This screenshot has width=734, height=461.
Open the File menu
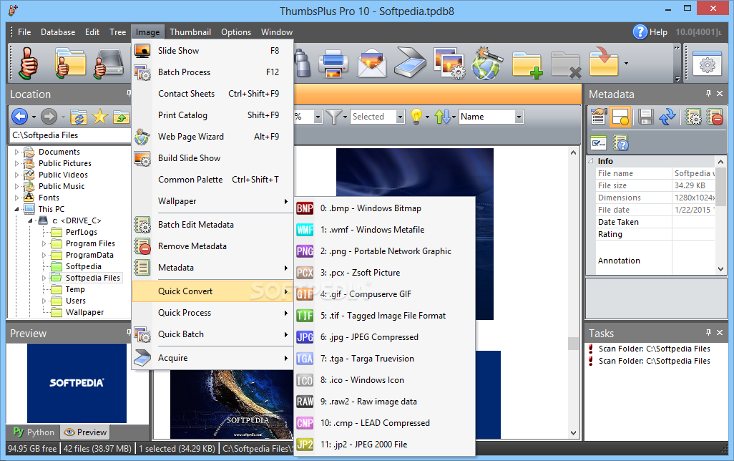pyautogui.click(x=24, y=32)
